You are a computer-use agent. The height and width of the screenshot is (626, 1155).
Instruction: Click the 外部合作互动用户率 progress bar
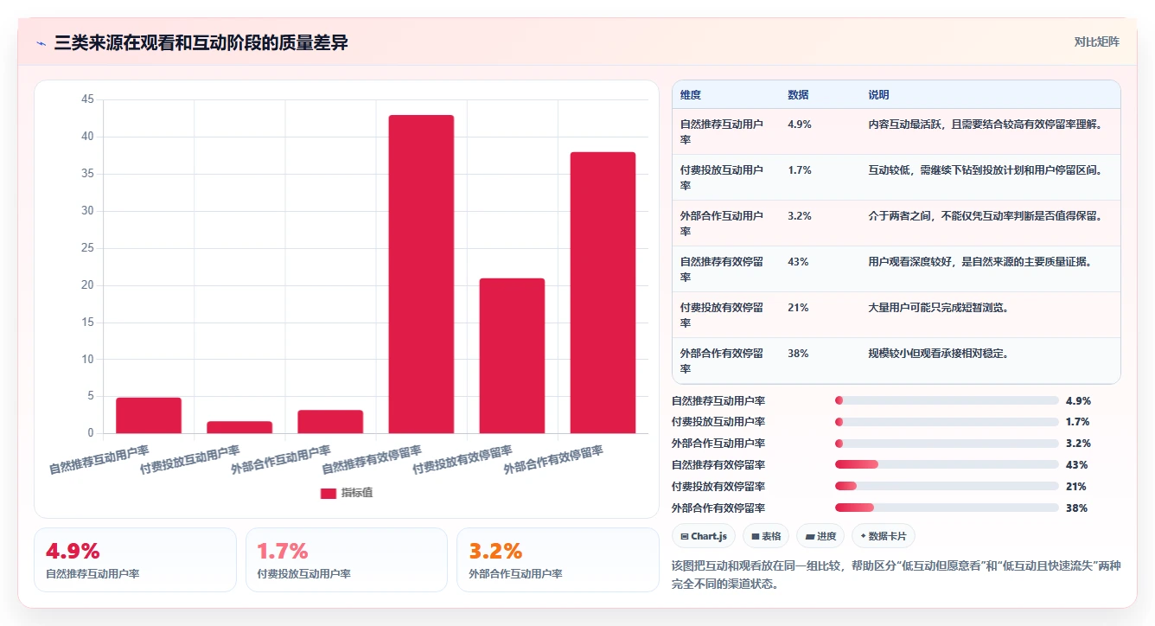coord(947,444)
